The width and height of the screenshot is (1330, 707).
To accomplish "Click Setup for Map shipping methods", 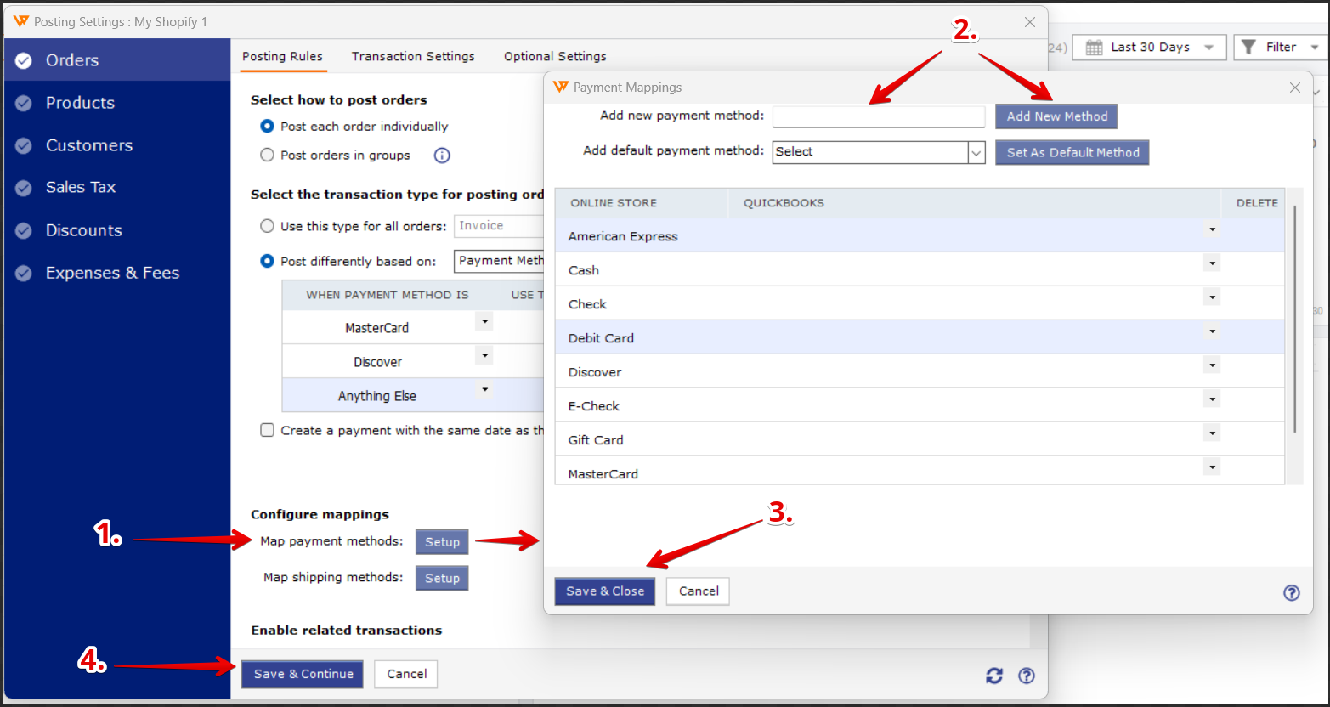I will click(x=442, y=579).
